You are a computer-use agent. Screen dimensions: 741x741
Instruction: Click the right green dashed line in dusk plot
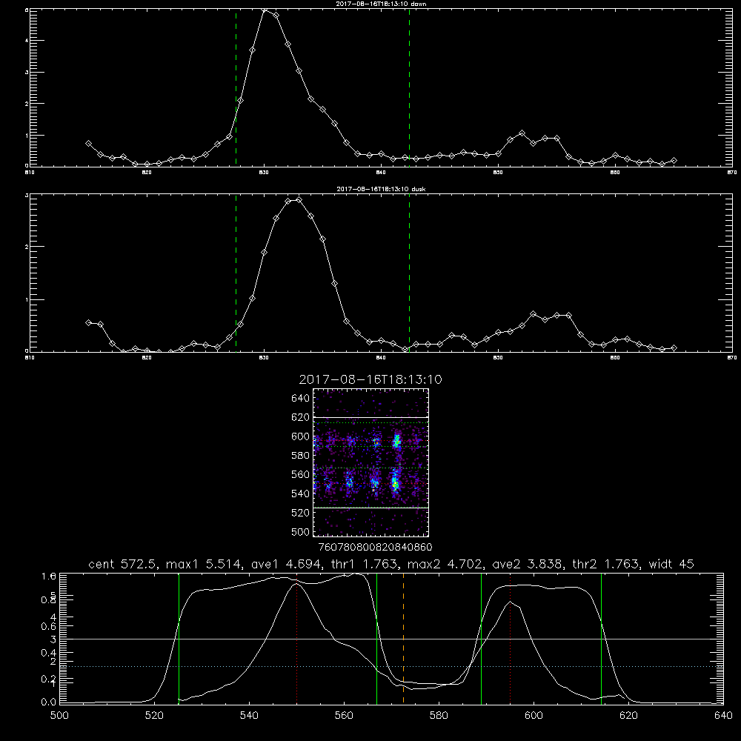(x=409, y=273)
